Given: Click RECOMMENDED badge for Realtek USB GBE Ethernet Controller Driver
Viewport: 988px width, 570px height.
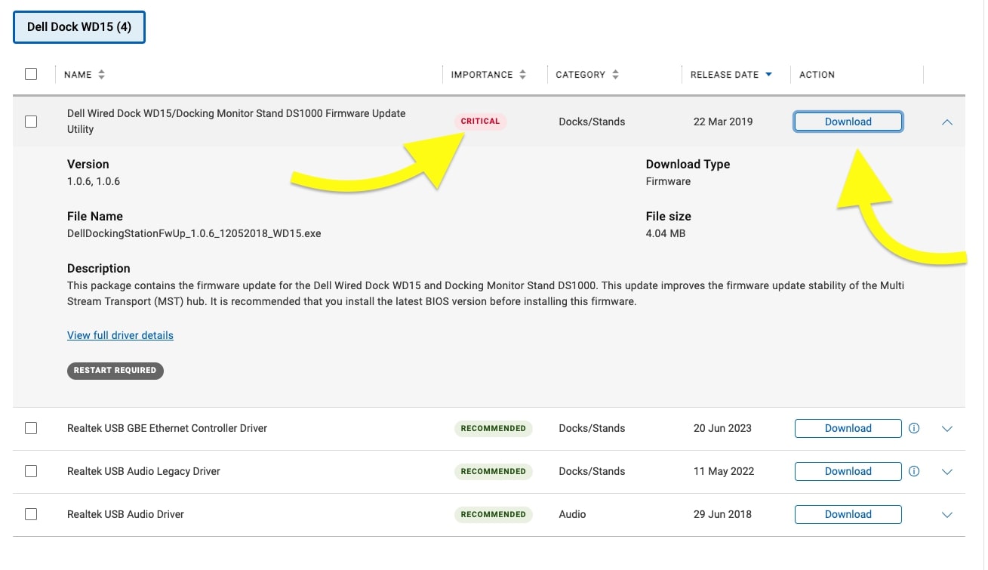Looking at the screenshot, I should pyautogui.click(x=493, y=428).
